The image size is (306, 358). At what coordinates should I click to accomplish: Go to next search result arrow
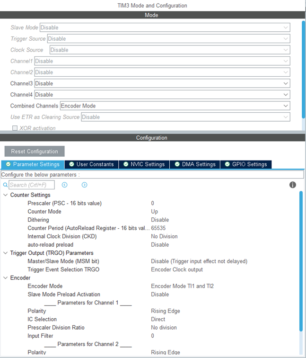pyautogui.click(x=84, y=185)
